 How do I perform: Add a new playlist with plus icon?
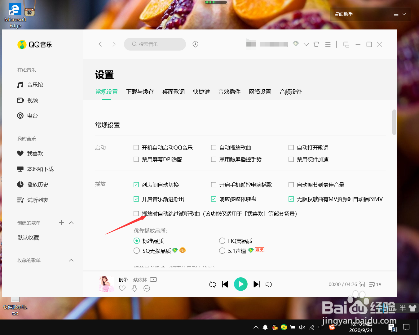pyautogui.click(x=61, y=222)
